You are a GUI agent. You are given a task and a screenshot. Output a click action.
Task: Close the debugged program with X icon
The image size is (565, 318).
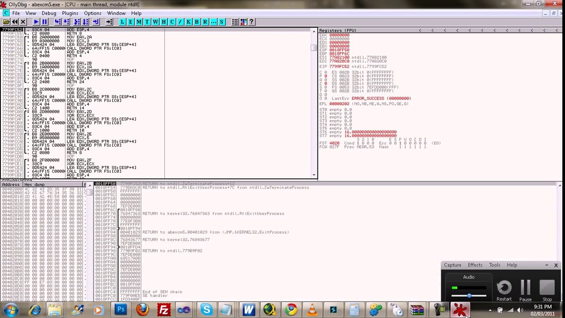pyautogui.click(x=23, y=22)
